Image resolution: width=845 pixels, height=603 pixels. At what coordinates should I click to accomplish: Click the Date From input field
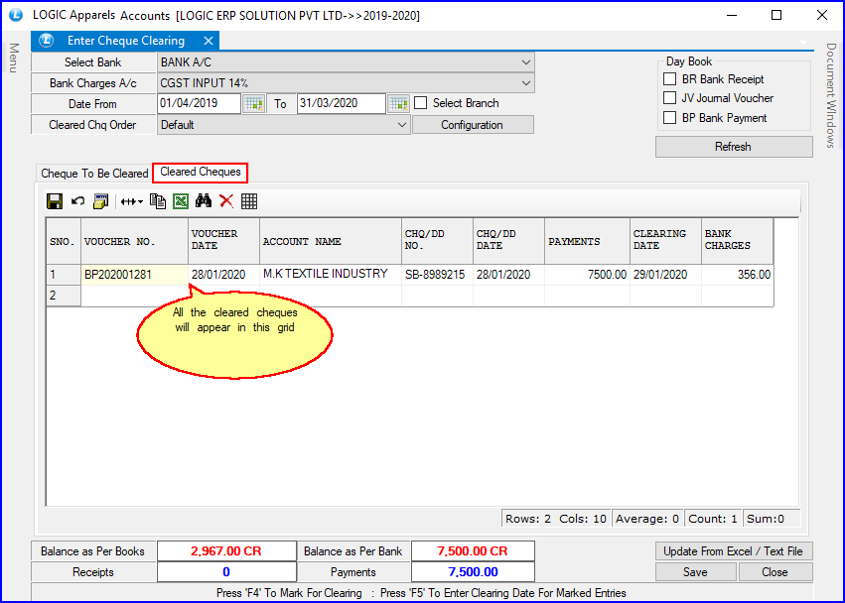click(x=199, y=103)
